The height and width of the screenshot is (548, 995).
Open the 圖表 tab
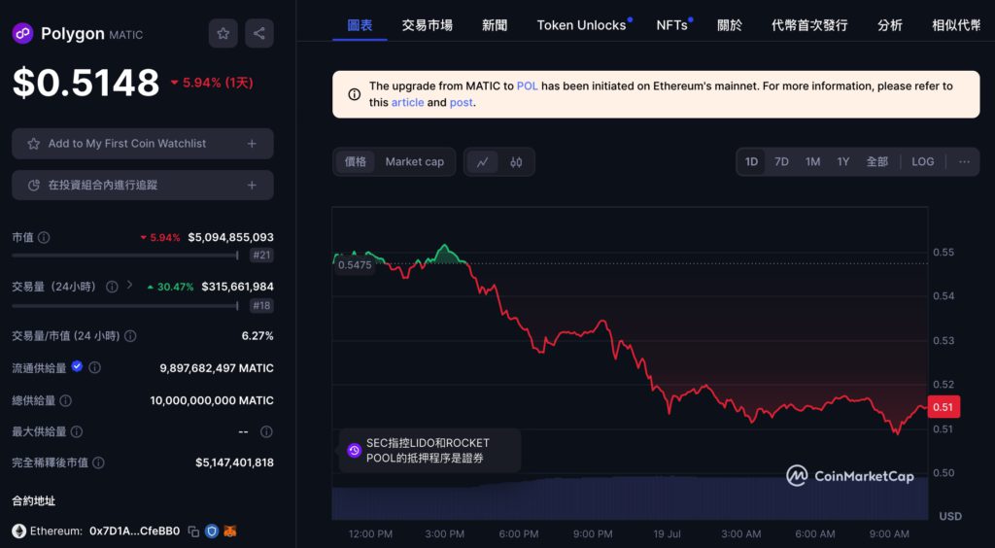pos(360,25)
